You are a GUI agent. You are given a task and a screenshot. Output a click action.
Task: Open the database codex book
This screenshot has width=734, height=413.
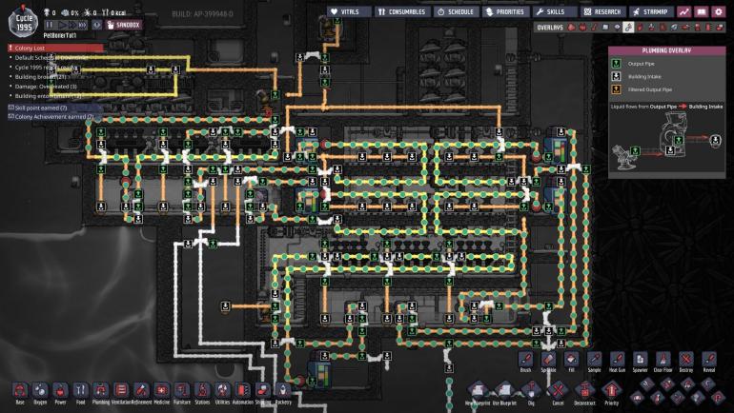click(702, 11)
